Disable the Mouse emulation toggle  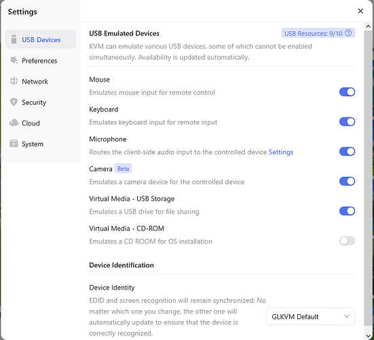tap(347, 92)
